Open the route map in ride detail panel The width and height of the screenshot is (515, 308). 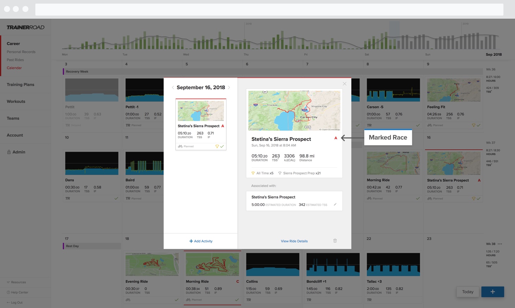click(x=294, y=111)
